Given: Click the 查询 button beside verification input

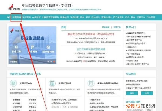Looking at the screenshot, I should 149,110.
